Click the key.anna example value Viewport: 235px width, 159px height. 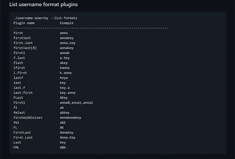point(68,93)
